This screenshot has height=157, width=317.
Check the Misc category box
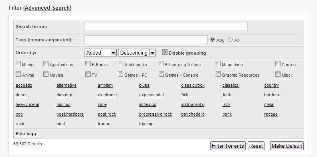point(278,74)
